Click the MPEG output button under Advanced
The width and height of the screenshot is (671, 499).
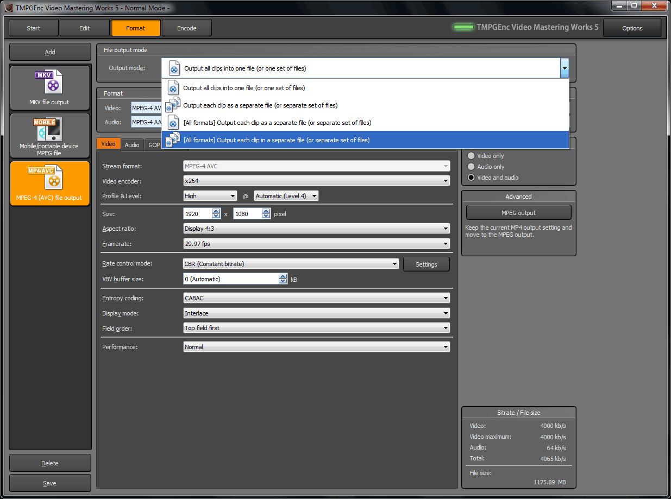pyautogui.click(x=518, y=212)
